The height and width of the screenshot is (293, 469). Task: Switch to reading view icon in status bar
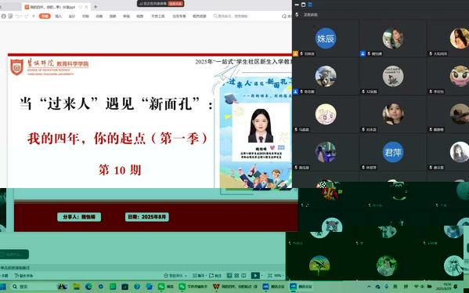coord(244,275)
